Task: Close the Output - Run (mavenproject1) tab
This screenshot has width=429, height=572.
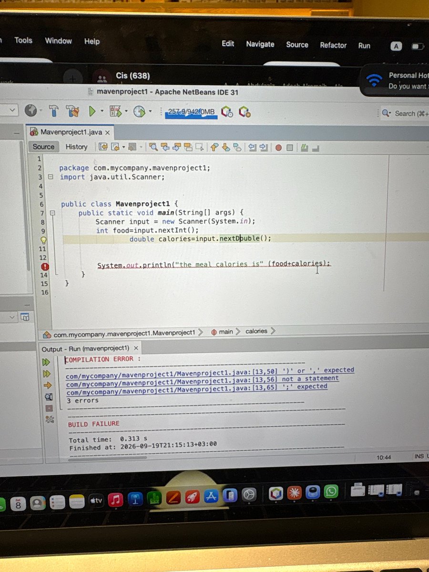Action: pyautogui.click(x=136, y=348)
